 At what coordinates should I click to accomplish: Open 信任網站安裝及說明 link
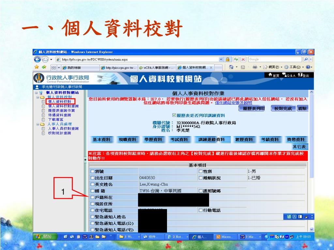234,103
